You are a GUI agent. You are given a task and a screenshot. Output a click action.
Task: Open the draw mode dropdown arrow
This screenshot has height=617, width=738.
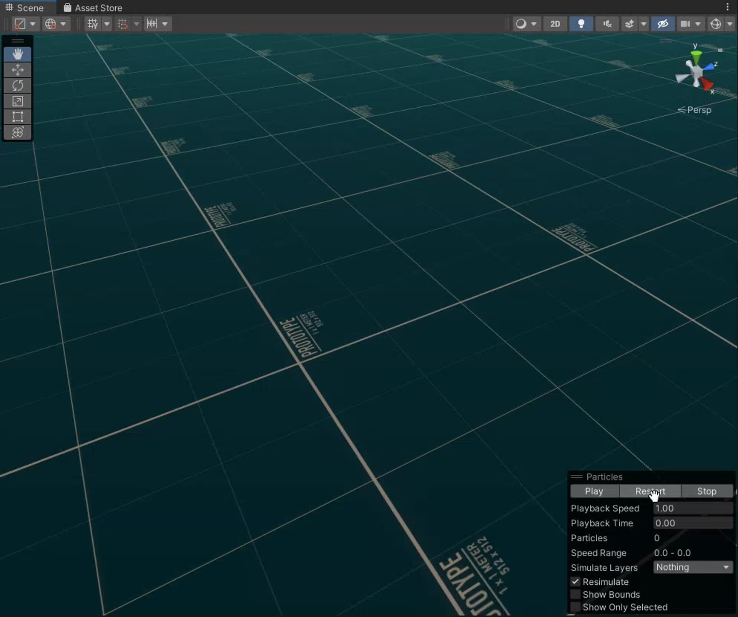pyautogui.click(x=534, y=23)
